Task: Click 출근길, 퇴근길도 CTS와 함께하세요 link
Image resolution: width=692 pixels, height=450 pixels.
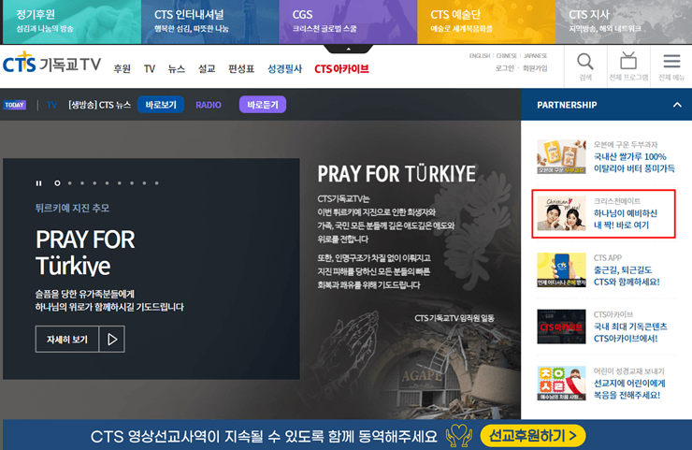Action: (x=627, y=276)
